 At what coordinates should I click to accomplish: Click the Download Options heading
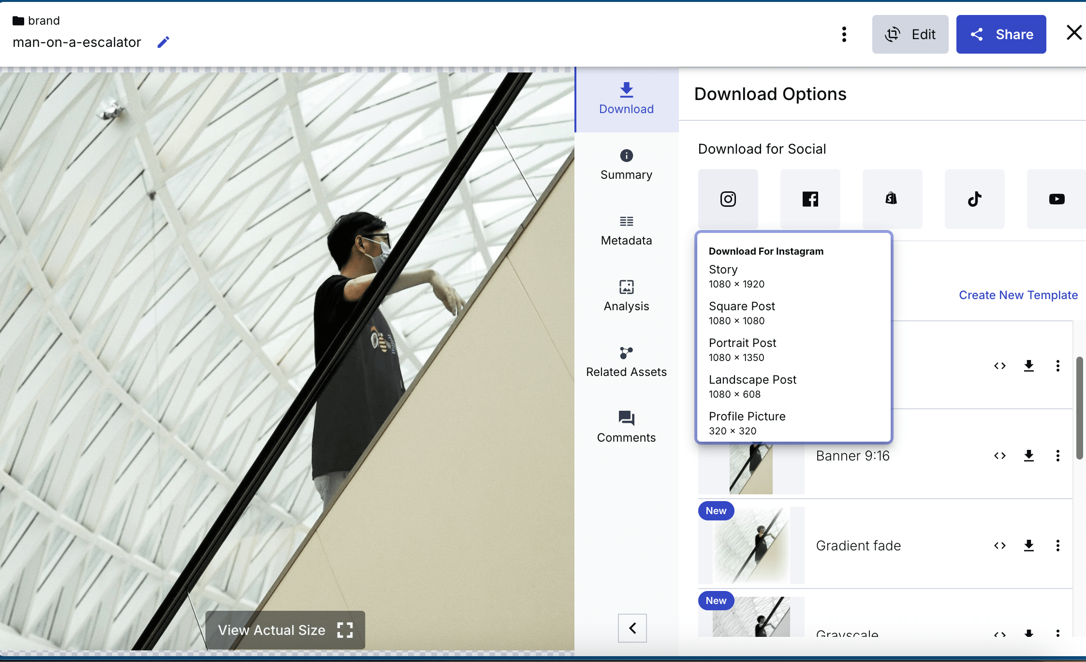770,94
